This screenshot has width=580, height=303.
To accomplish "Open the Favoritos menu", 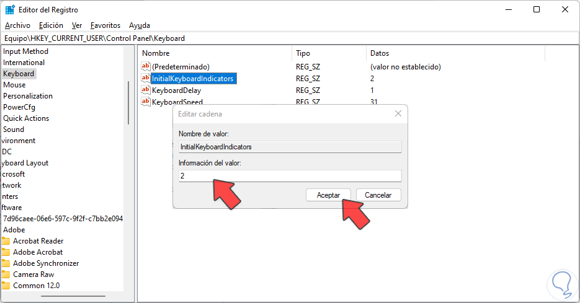I will pyautogui.click(x=105, y=25).
